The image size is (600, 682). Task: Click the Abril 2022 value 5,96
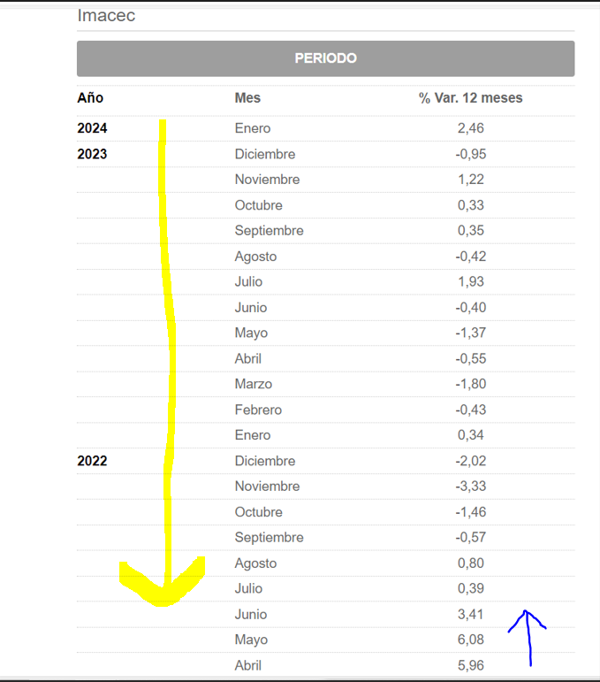click(x=470, y=665)
